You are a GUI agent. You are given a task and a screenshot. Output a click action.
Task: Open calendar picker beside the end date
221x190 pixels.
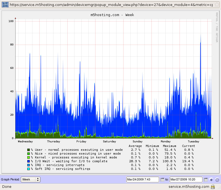205,179
